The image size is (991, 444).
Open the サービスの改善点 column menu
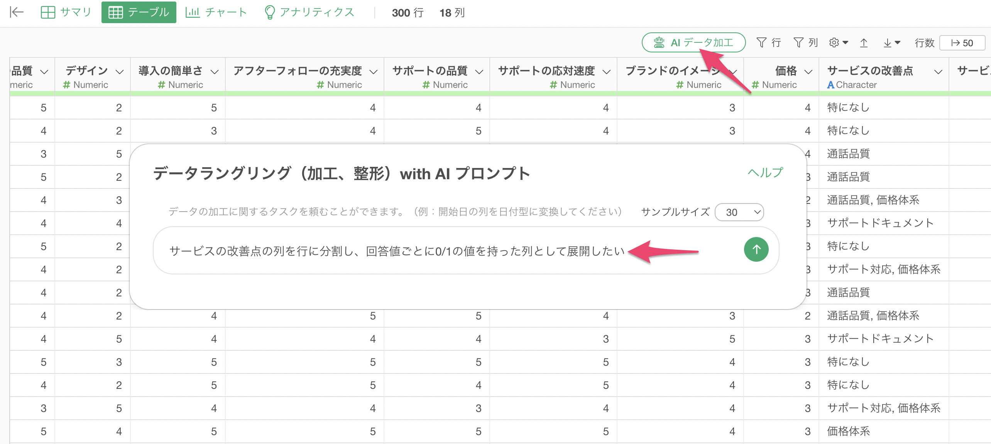click(x=938, y=72)
